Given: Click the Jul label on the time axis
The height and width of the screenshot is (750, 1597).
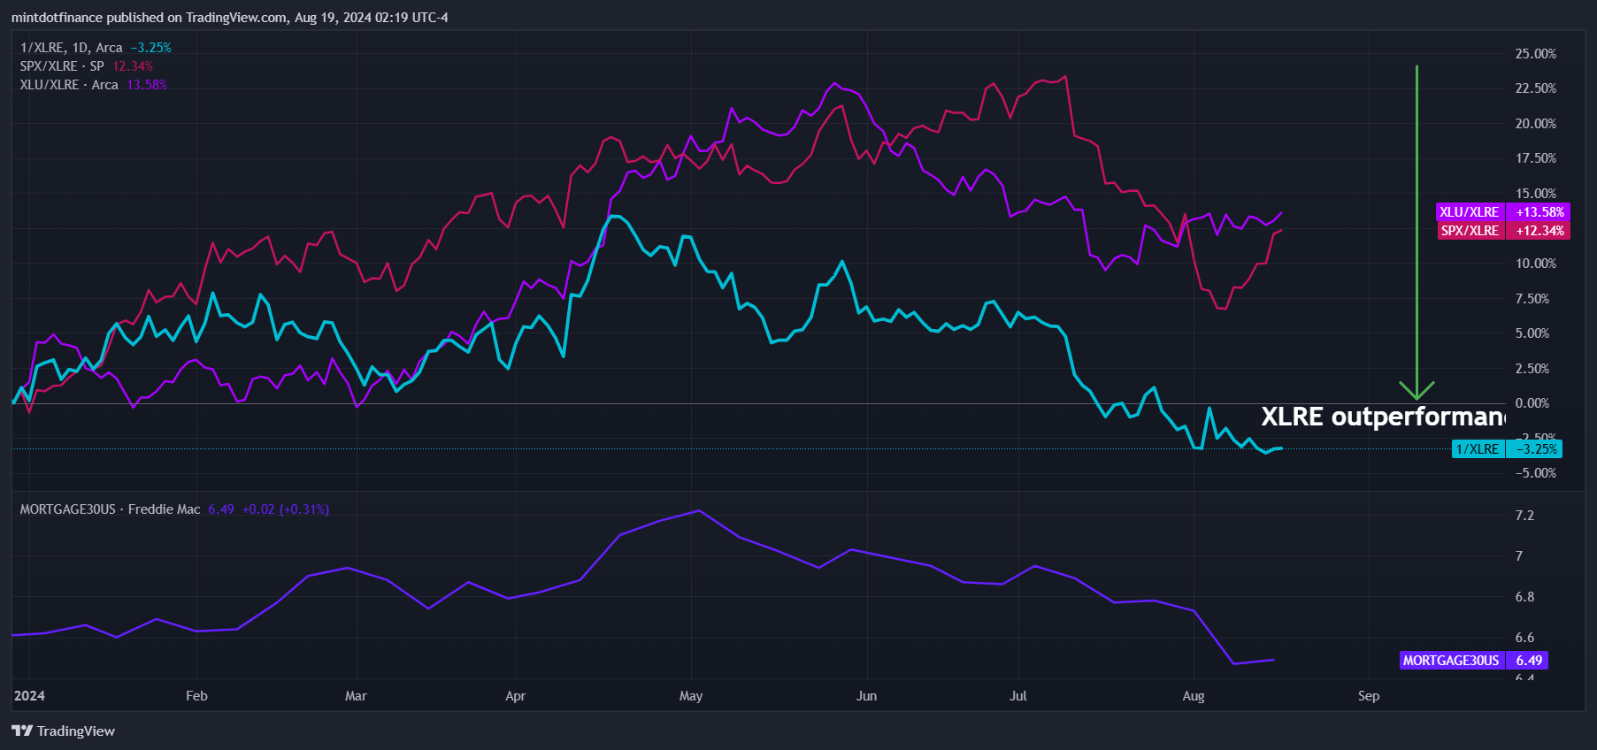Looking at the screenshot, I should pos(1018,696).
